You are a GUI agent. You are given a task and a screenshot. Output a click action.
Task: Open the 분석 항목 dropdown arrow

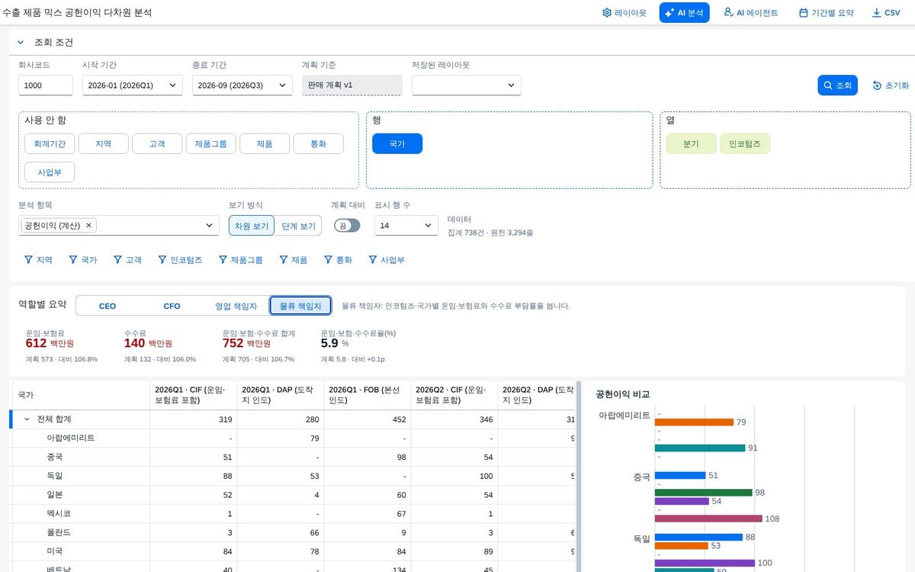210,226
